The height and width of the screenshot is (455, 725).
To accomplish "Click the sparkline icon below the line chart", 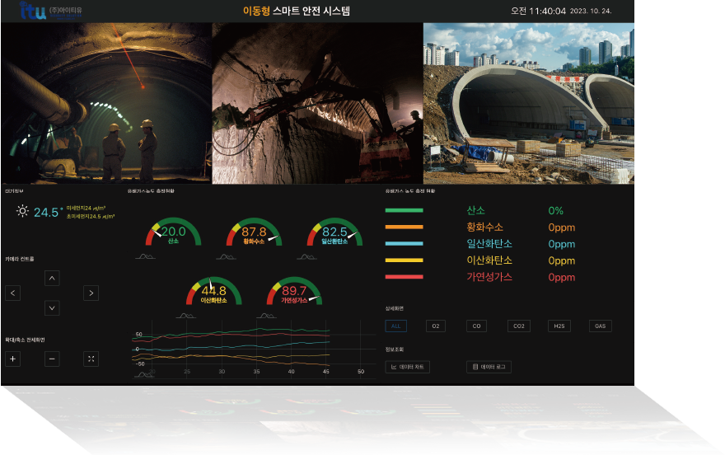I will [x=144, y=375].
